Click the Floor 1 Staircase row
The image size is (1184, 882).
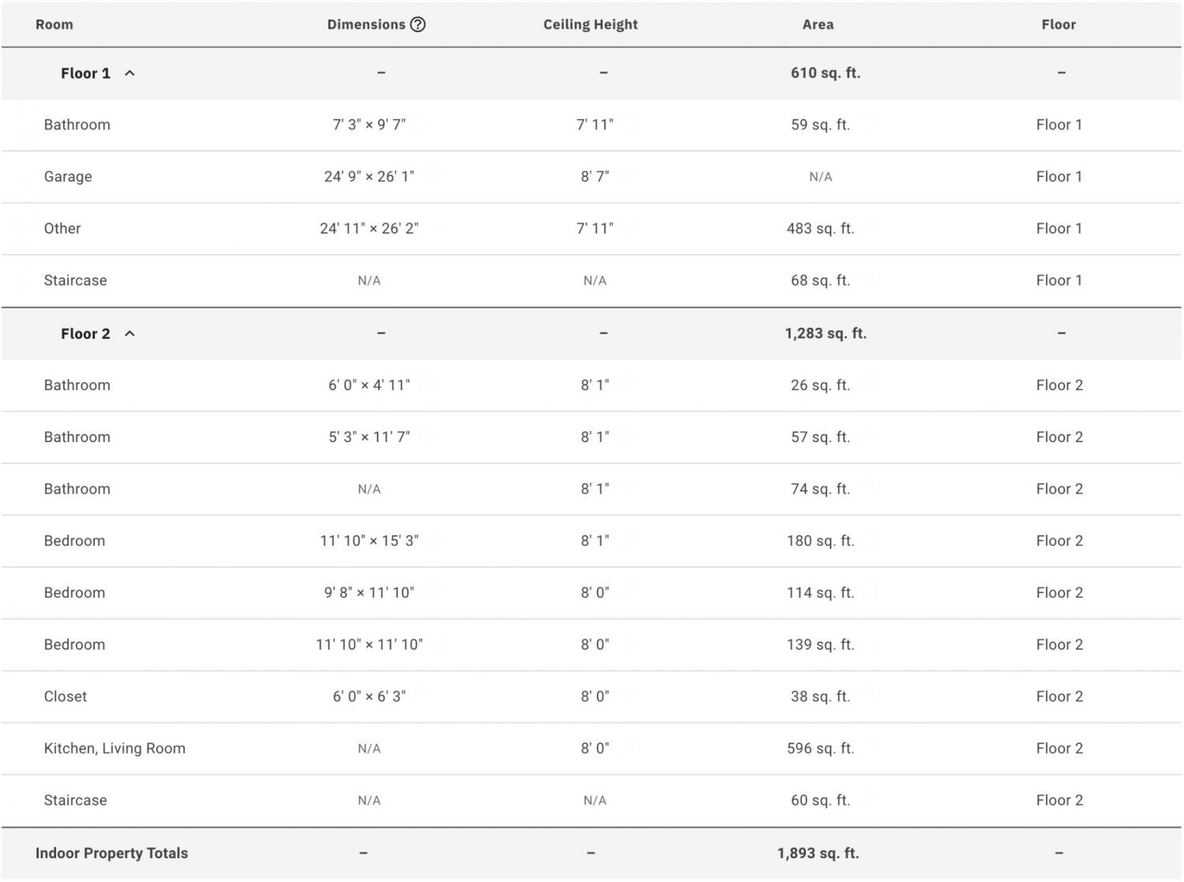(x=591, y=281)
